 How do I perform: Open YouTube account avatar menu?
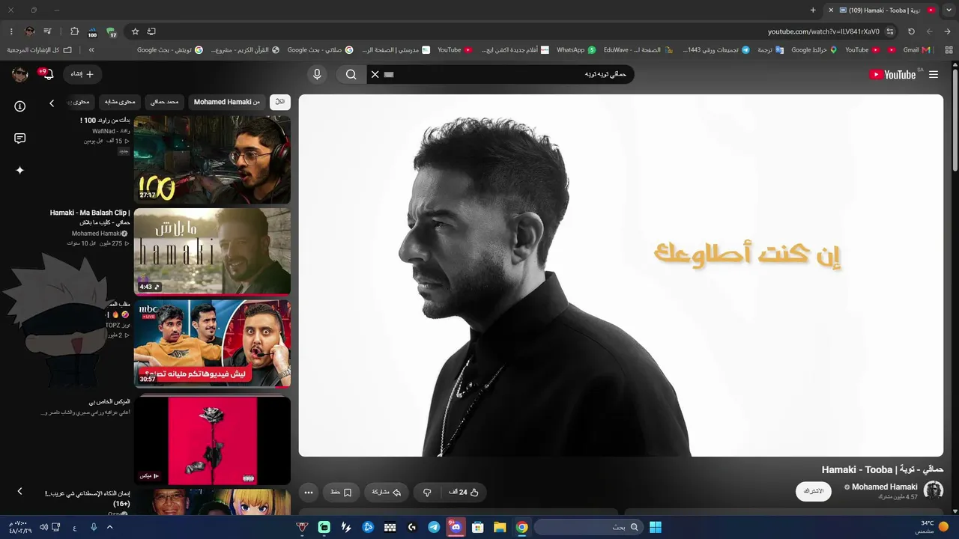point(20,74)
